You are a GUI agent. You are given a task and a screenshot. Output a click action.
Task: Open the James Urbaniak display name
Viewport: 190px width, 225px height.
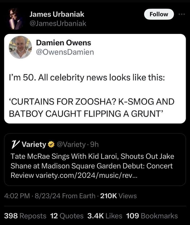57,14
